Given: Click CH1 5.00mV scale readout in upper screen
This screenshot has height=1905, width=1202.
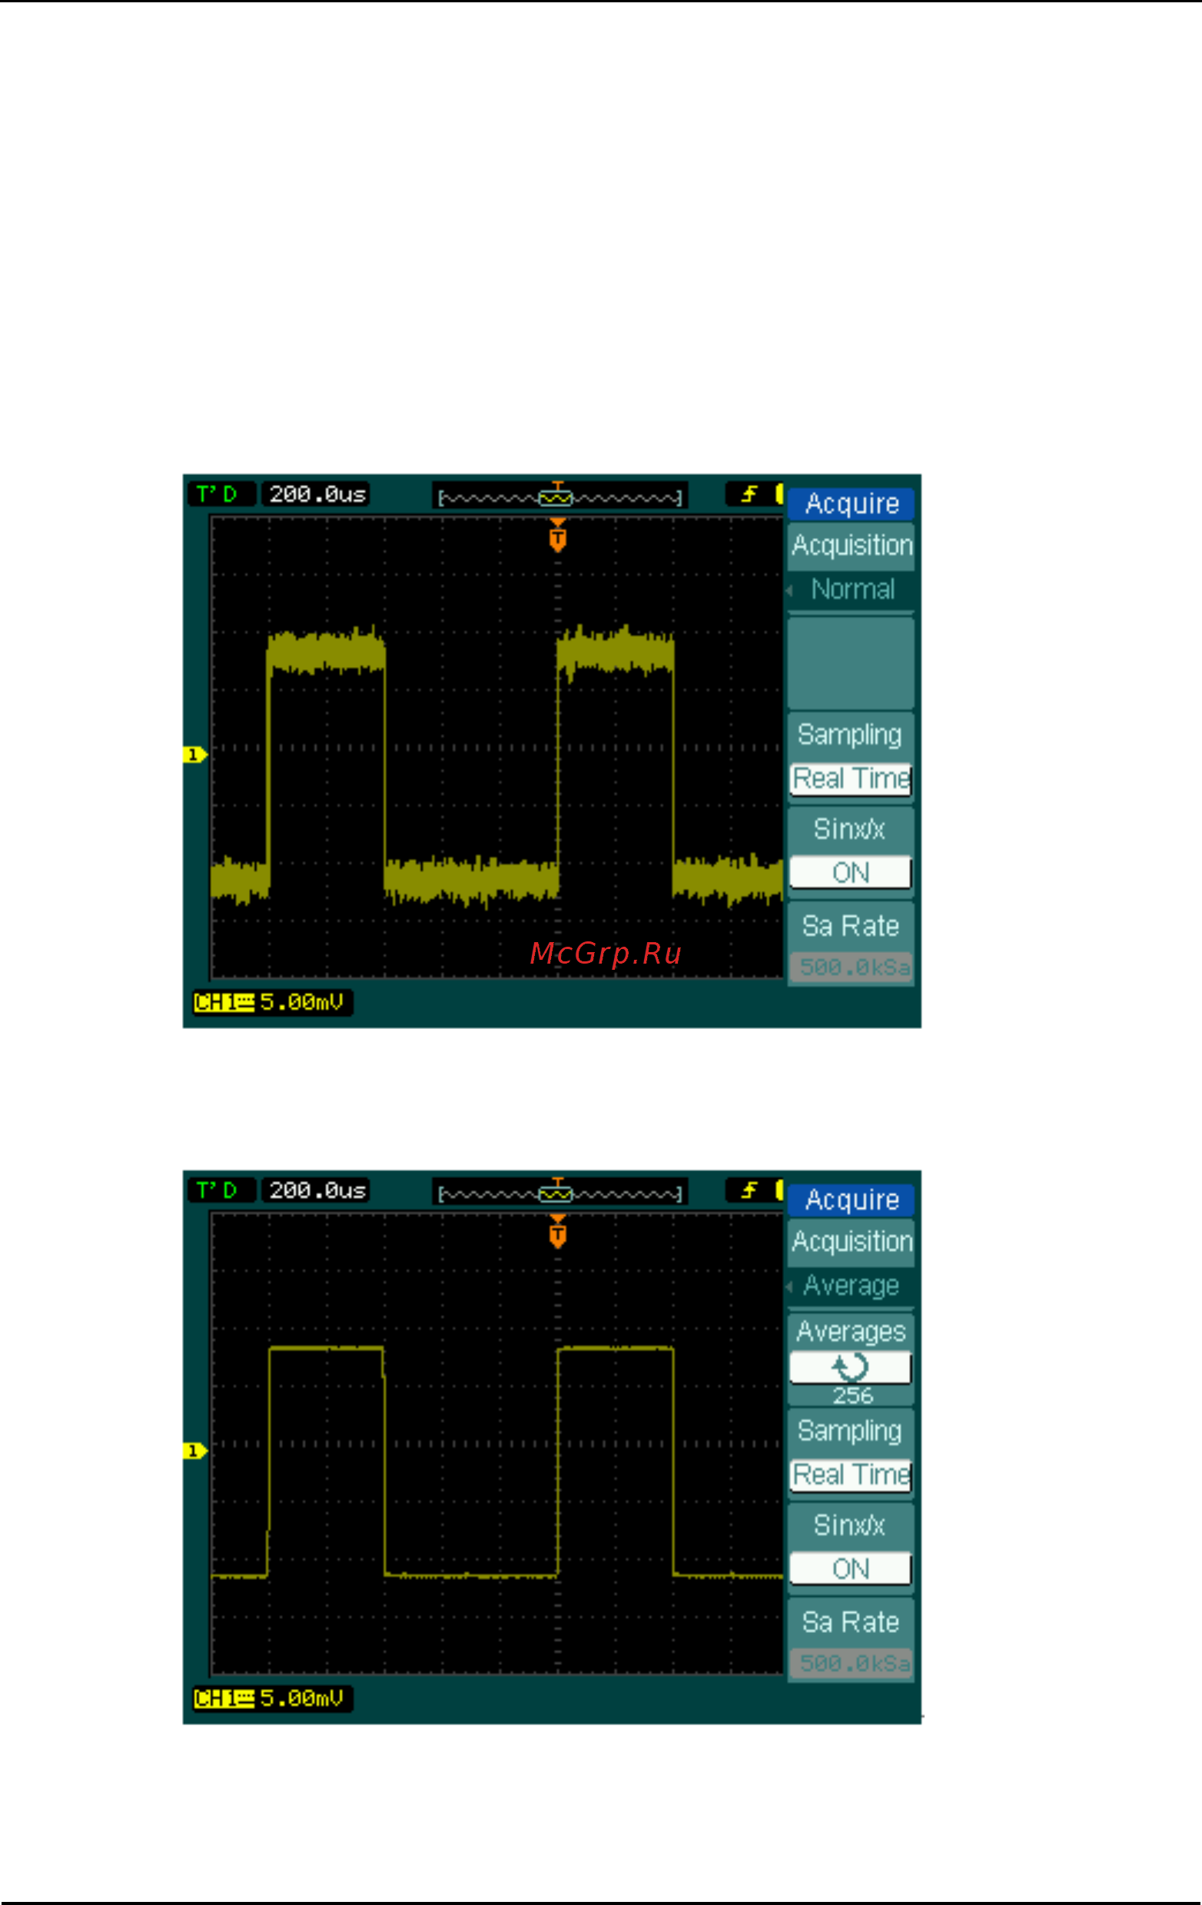Looking at the screenshot, I should coord(271,1002).
